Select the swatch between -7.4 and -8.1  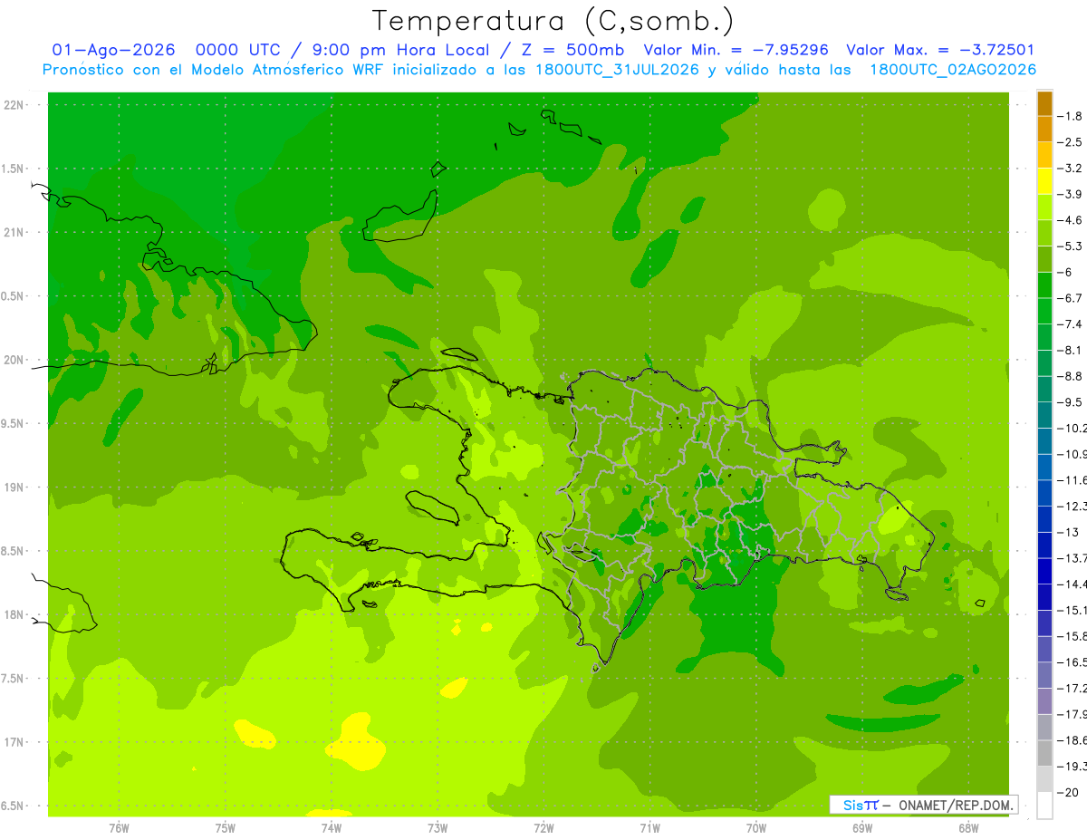1044,337
